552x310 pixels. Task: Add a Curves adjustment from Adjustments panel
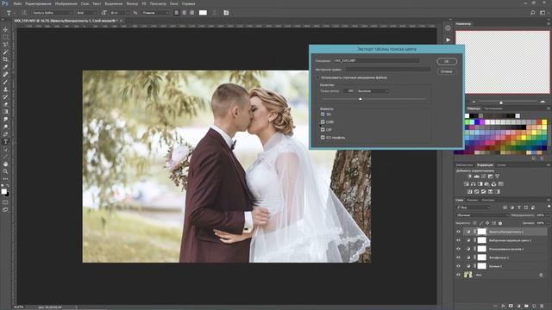[483, 176]
